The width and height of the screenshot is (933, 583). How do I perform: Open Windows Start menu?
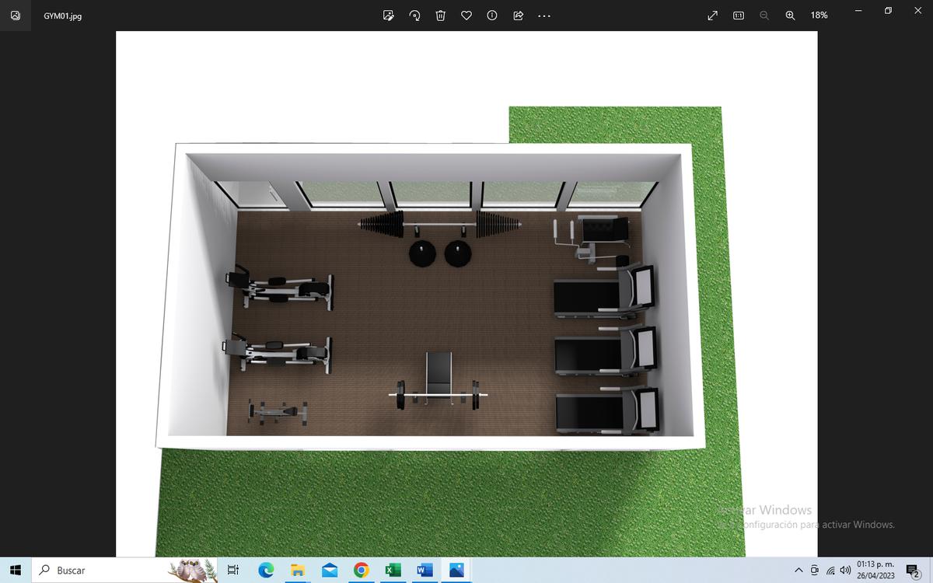tap(16, 571)
